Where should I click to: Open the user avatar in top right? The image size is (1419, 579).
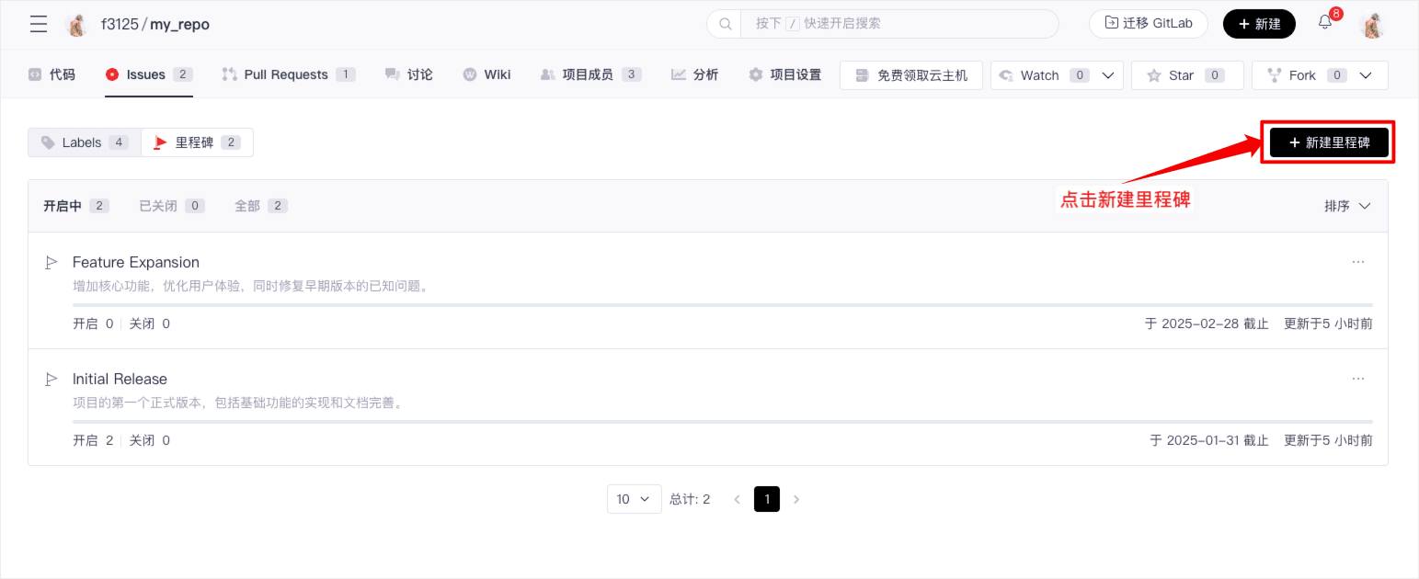pyautogui.click(x=1372, y=25)
